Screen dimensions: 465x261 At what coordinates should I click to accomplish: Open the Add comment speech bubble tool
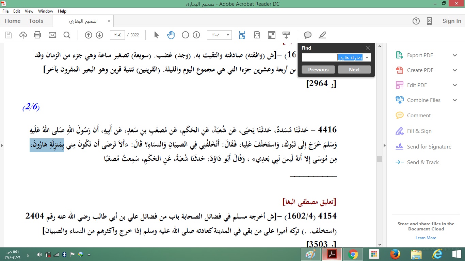click(x=308, y=35)
